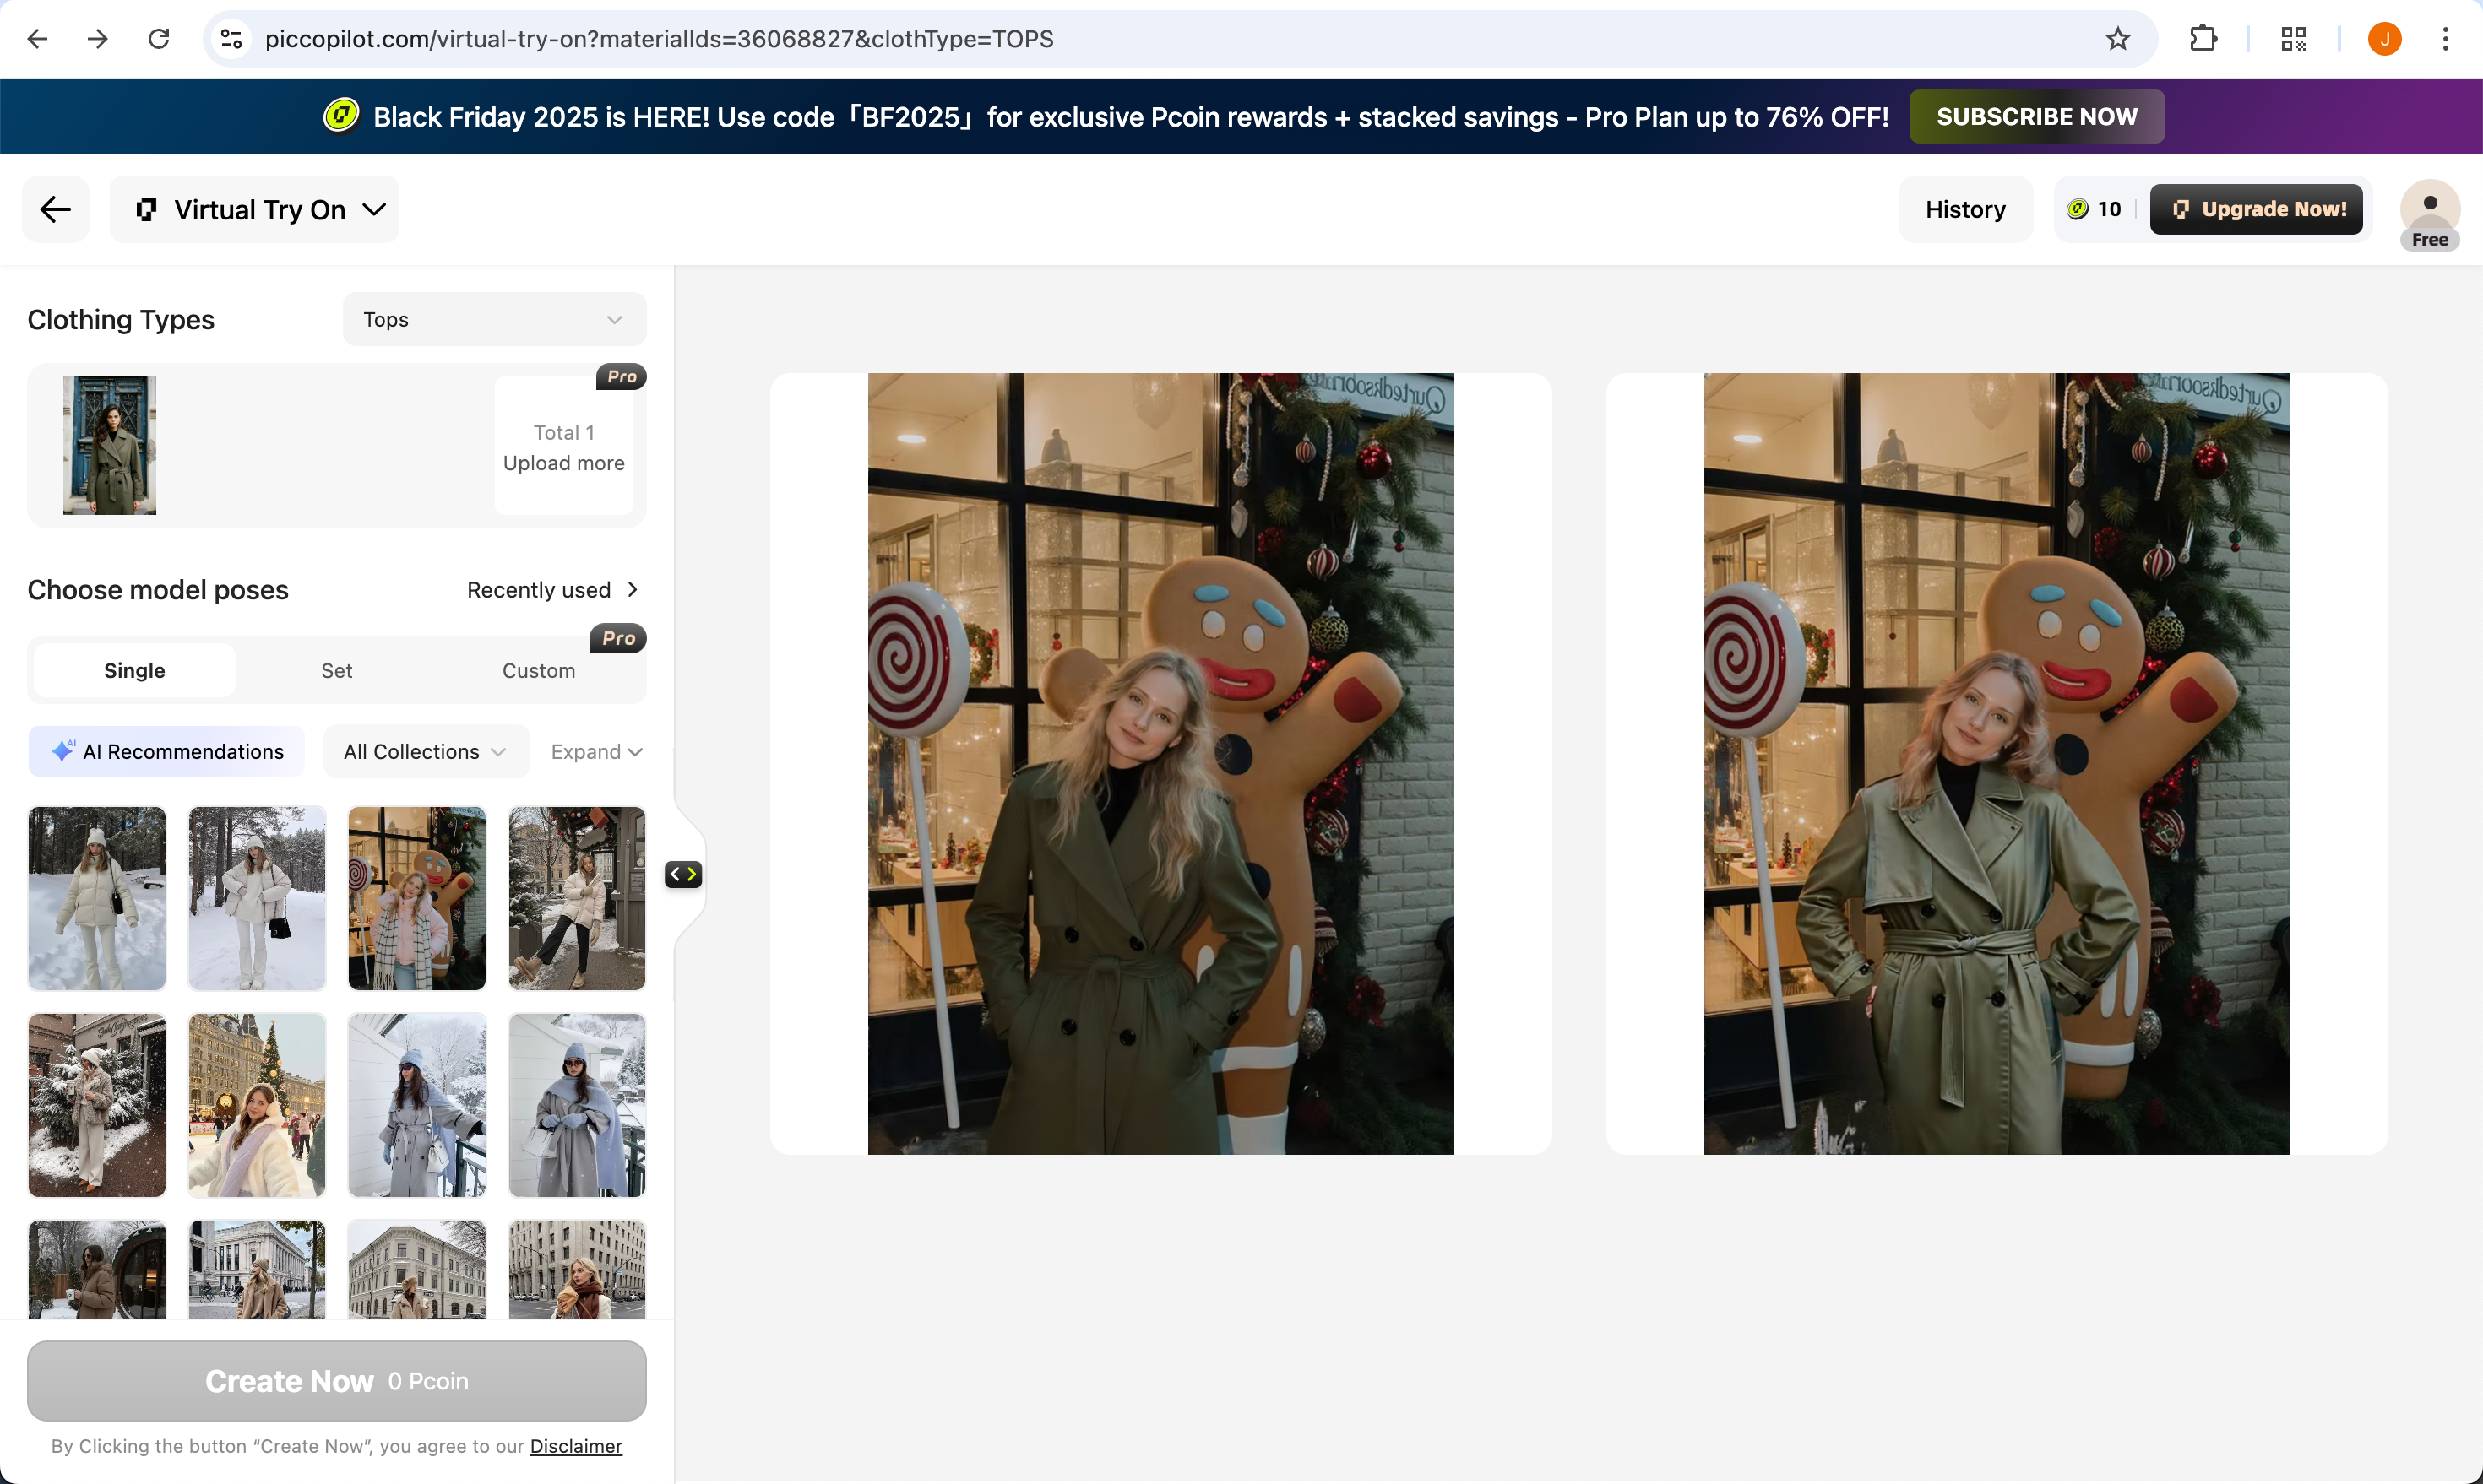Image resolution: width=2483 pixels, height=1484 pixels.
Task: Open the Clothing Types Tops dropdown
Action: click(x=494, y=320)
